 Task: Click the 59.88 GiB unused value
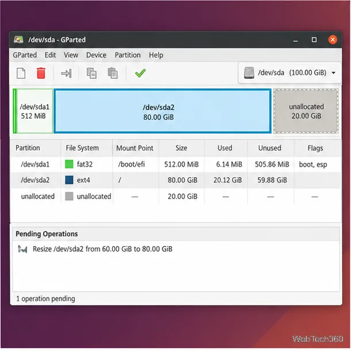click(272, 180)
